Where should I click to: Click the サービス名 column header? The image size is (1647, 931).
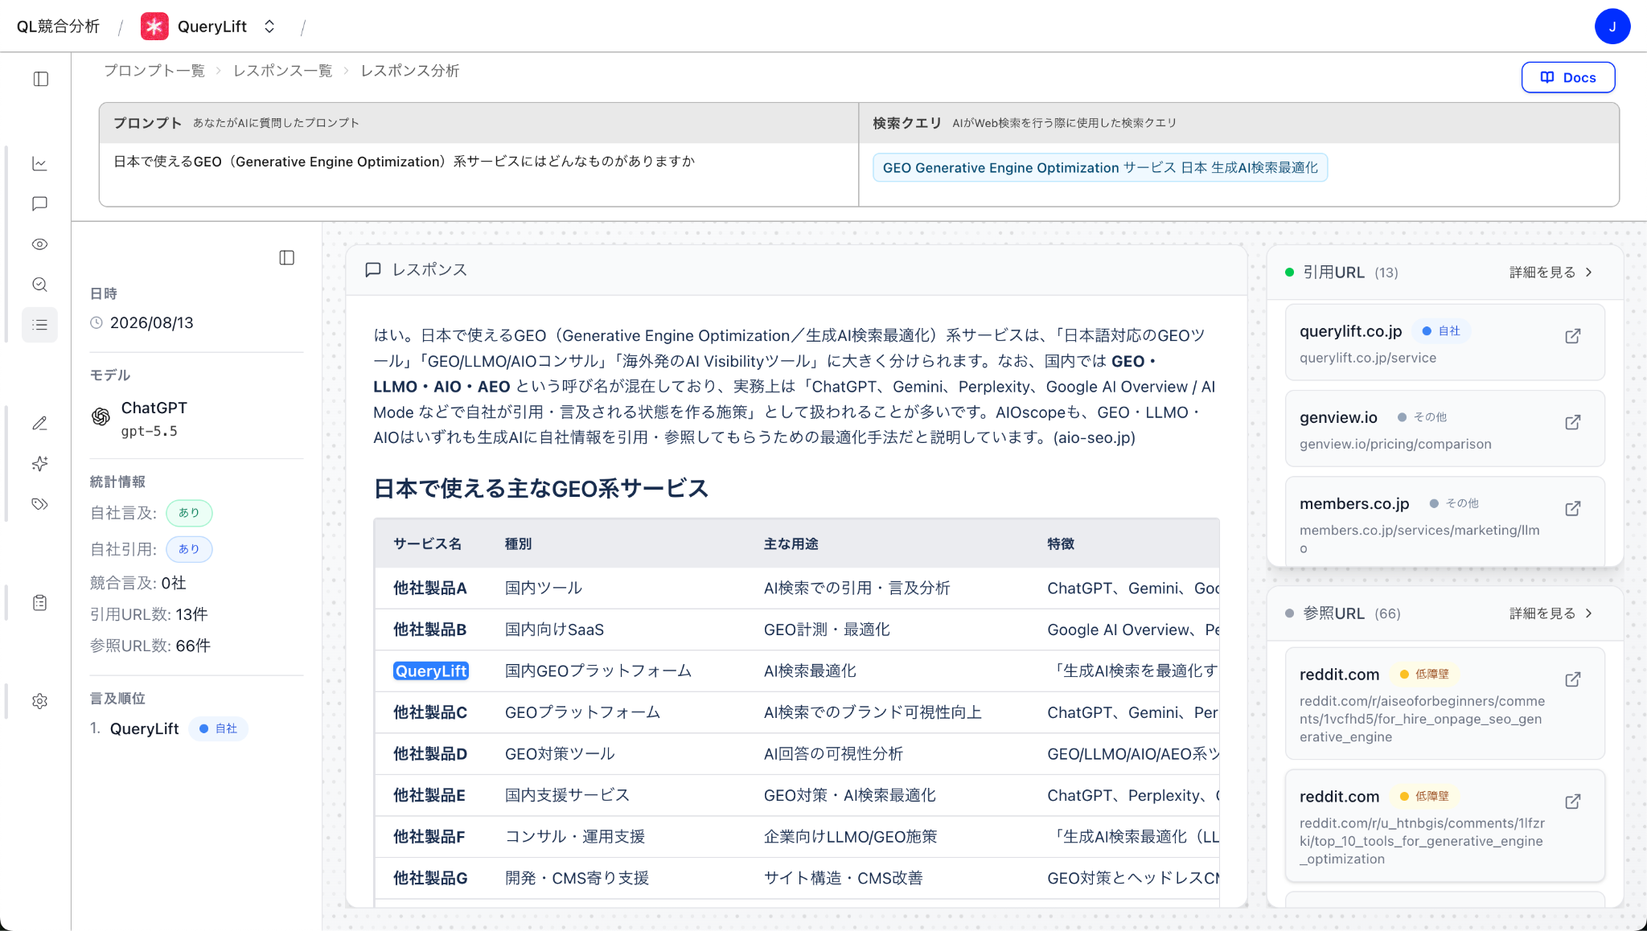click(x=427, y=544)
